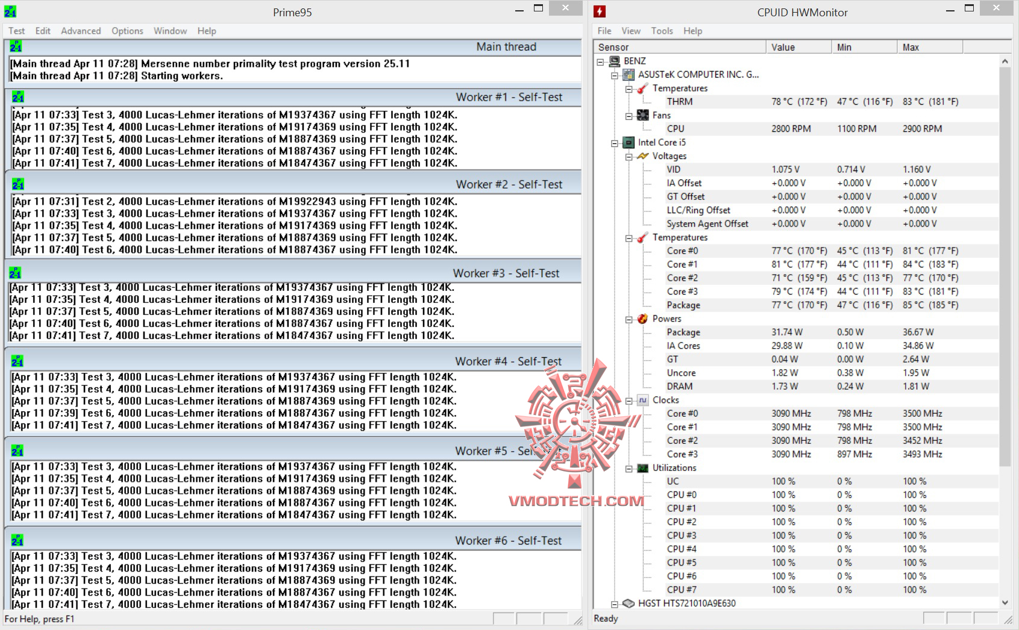Click the Voltages lightning icon
Image resolution: width=1019 pixels, height=630 pixels.
[643, 156]
